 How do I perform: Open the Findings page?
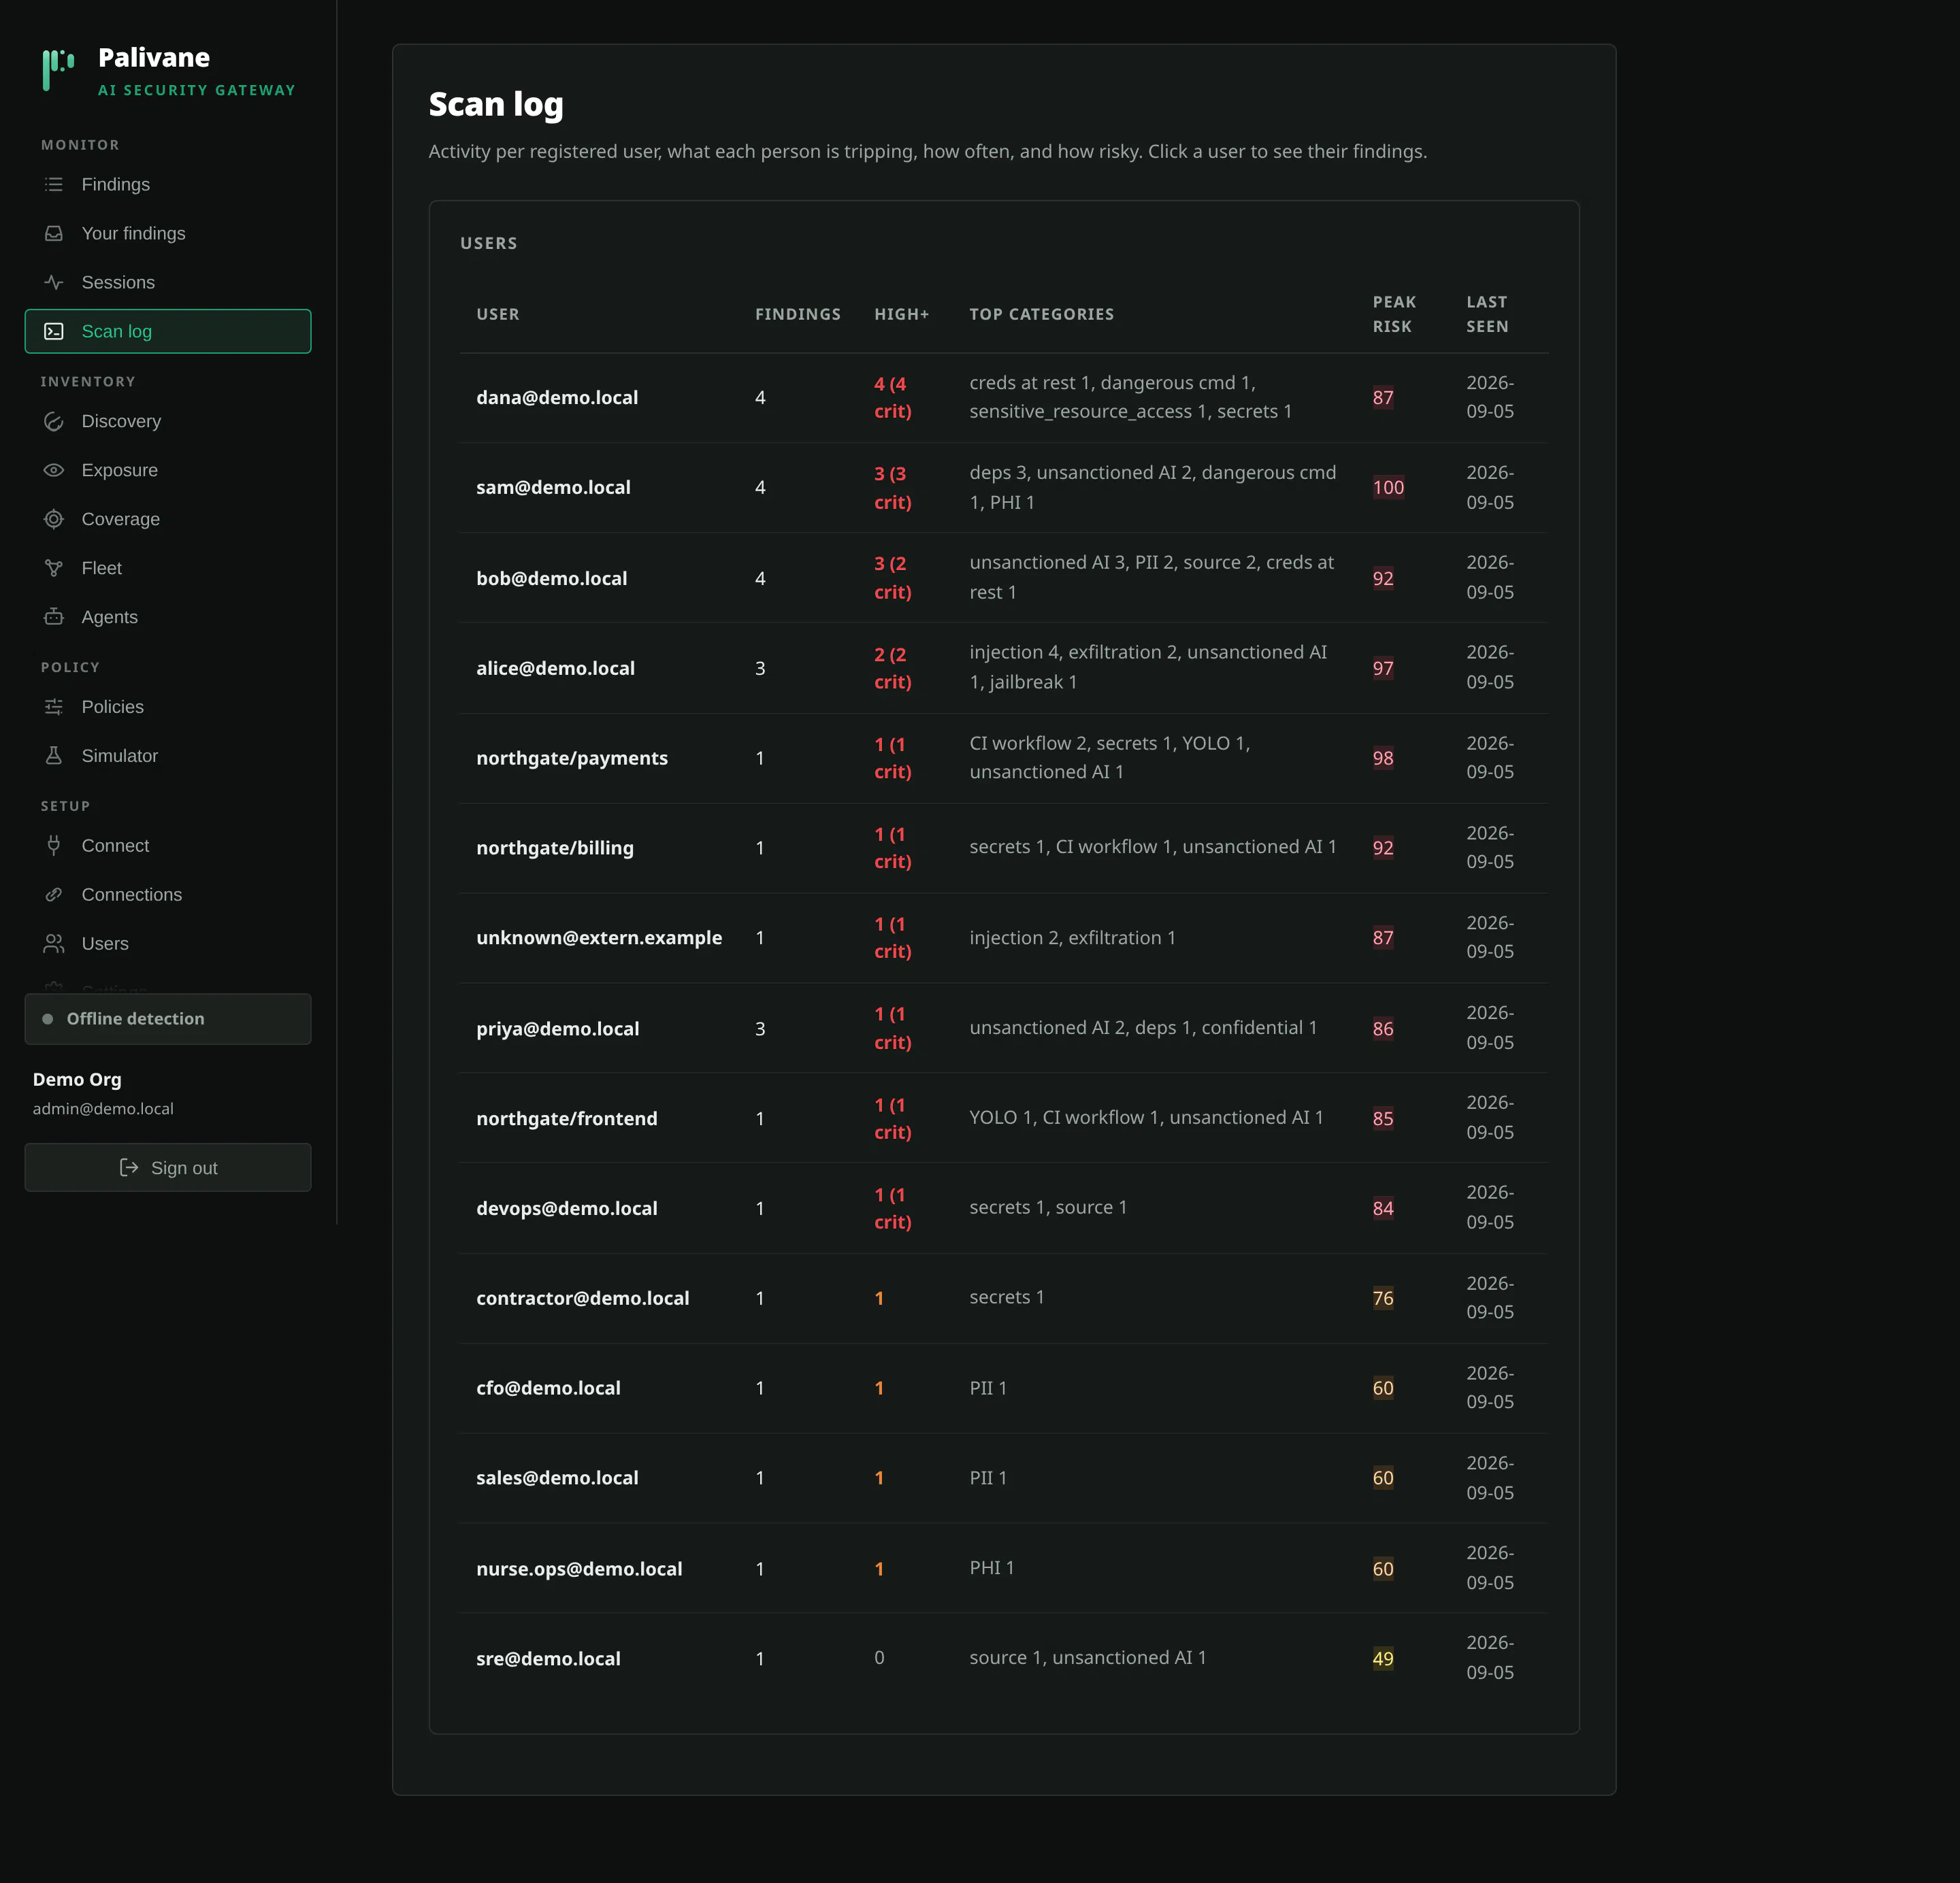(x=168, y=185)
